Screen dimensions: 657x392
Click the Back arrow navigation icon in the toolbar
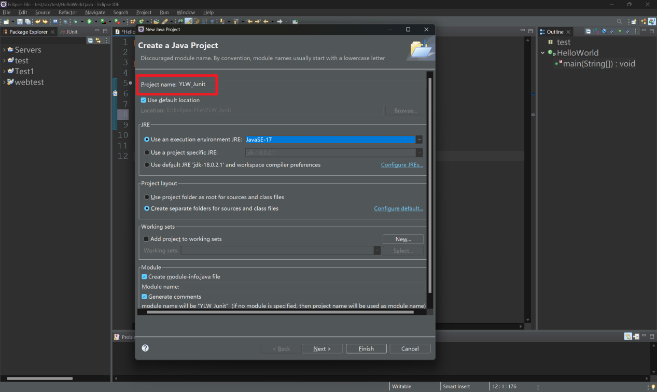[x=266, y=22]
